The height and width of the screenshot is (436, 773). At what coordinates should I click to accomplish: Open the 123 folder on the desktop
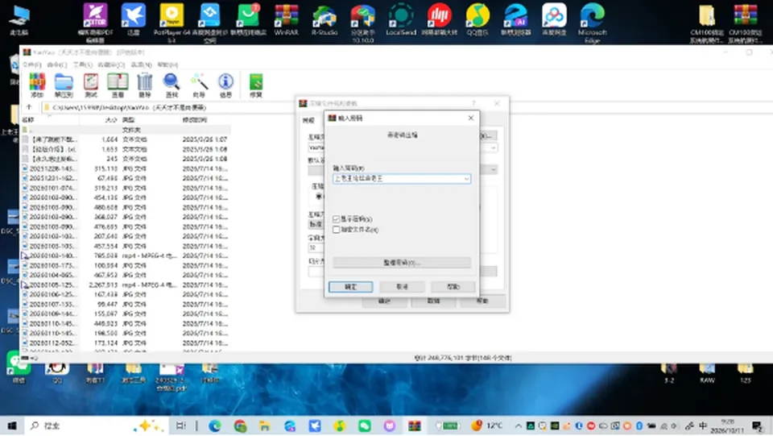(746, 373)
